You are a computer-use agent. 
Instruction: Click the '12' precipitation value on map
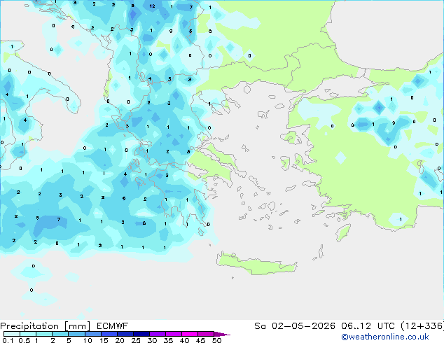[153, 6]
